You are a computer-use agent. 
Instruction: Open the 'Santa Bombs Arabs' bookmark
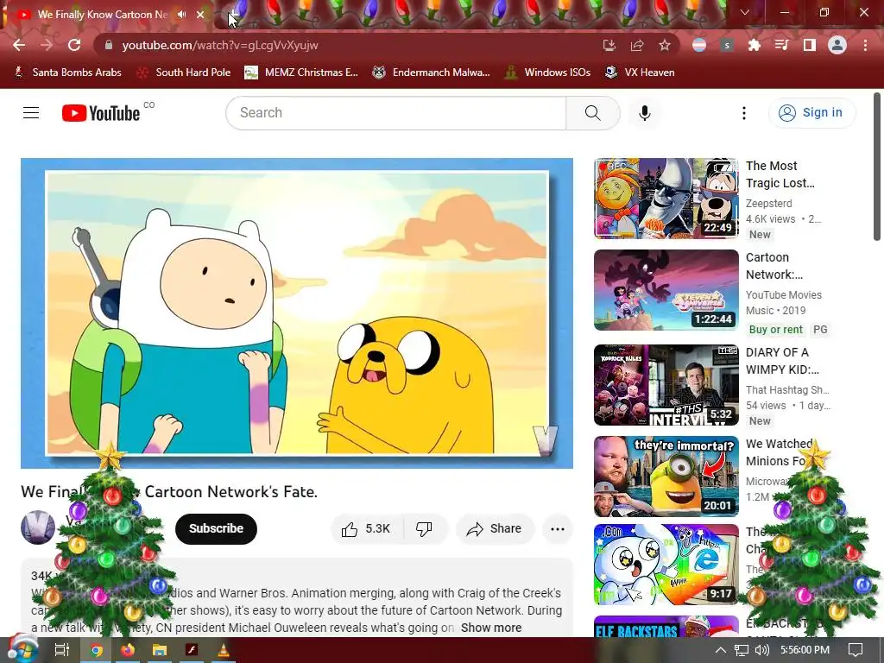pyautogui.click(x=67, y=73)
